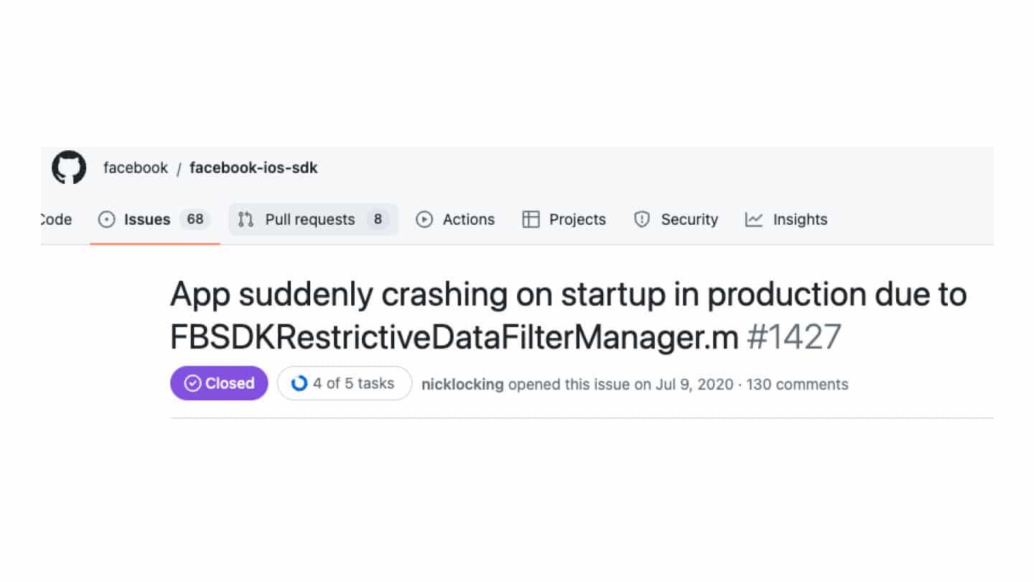Go to the Projects tab
Viewport: 1034px width, 582px height.
tap(564, 220)
